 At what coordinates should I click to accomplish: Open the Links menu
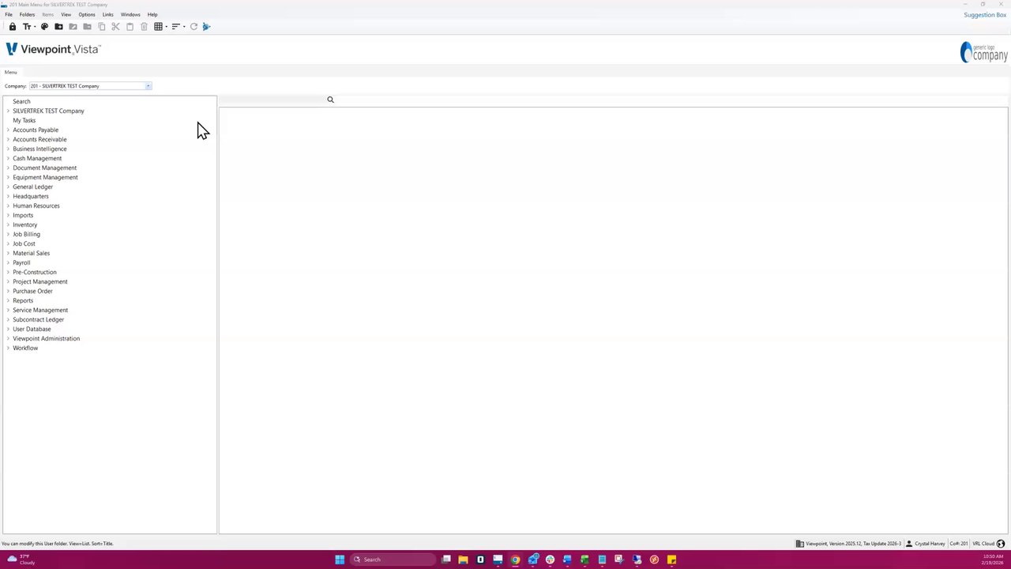click(x=107, y=14)
